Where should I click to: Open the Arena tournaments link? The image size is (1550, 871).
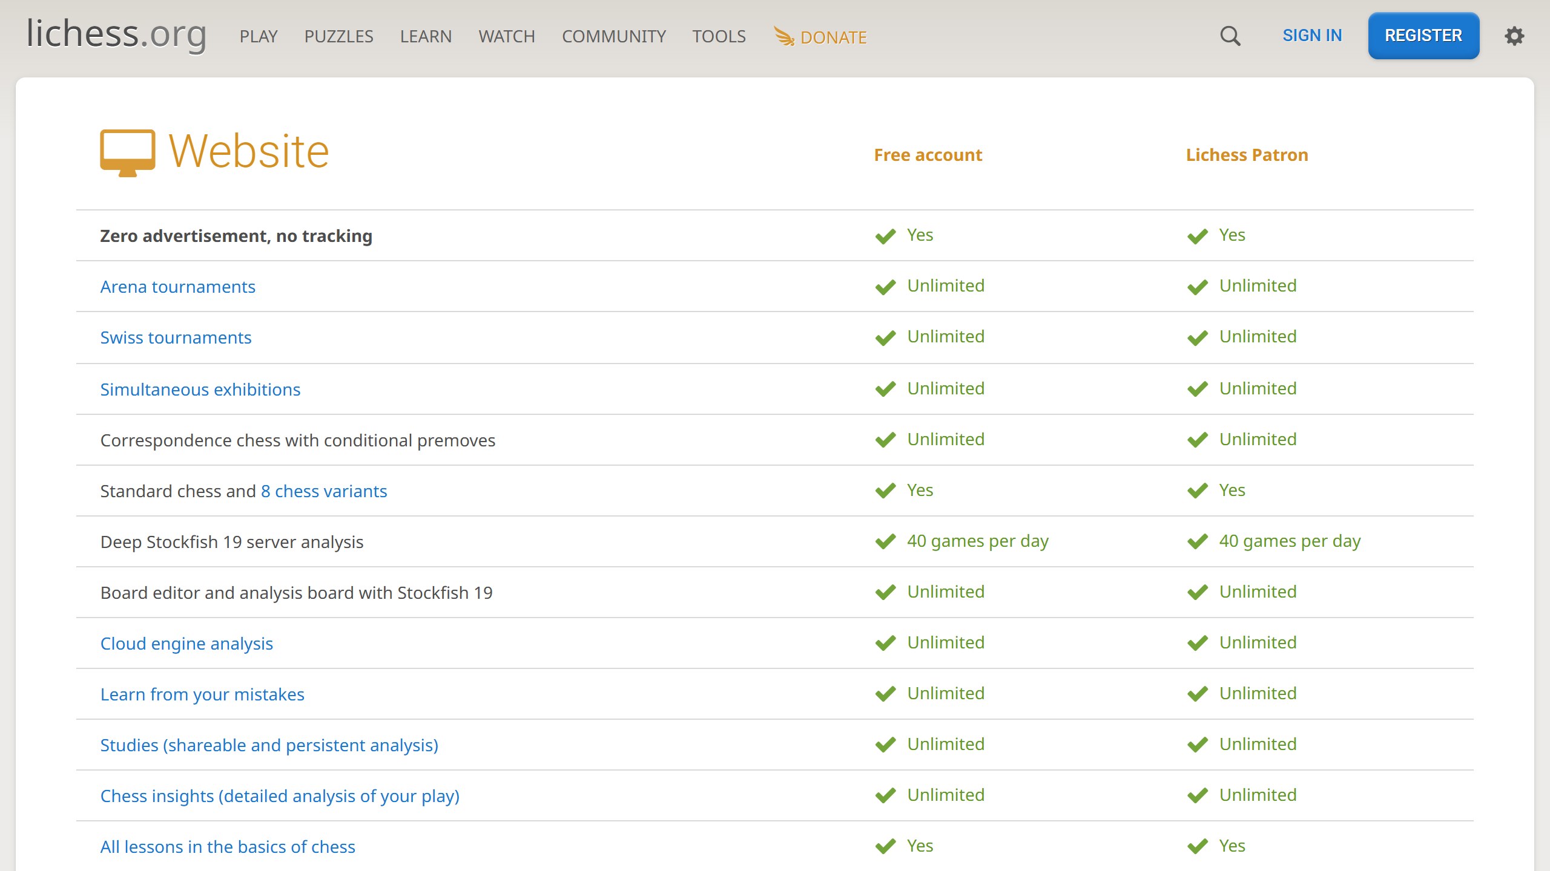[x=177, y=287]
